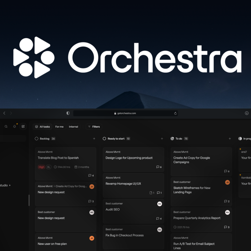Open Translate Blog Post to Spanish card
Viewport: 251px width, 251px height.
58,158
